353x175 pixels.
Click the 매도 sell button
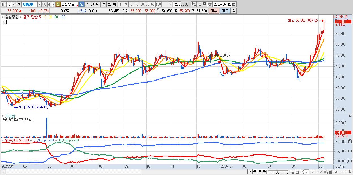[225, 11]
